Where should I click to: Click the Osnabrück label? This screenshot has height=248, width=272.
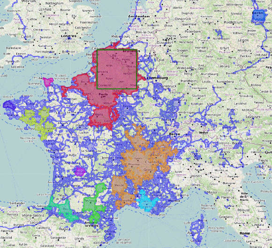click(183, 19)
